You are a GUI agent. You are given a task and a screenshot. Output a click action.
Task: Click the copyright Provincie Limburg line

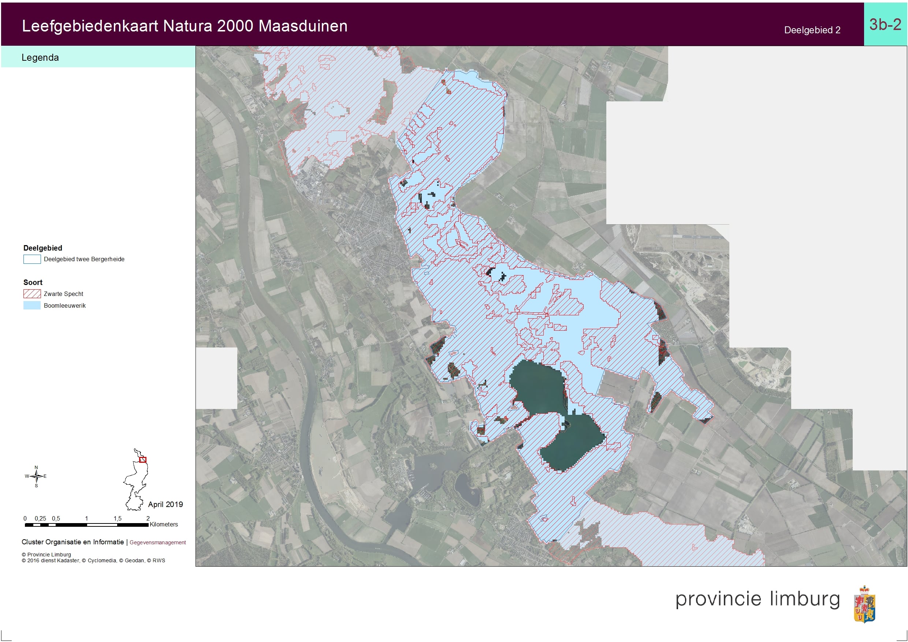46,555
